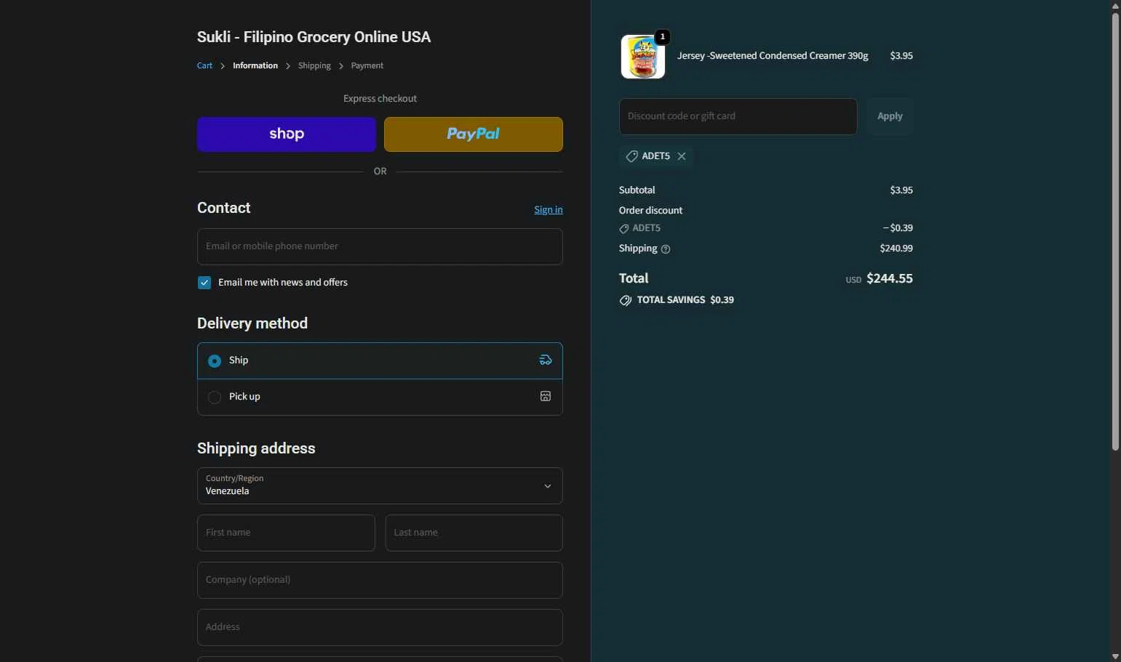The image size is (1121, 662).
Task: Click the discount amount −$0.39
Action: [x=898, y=228]
